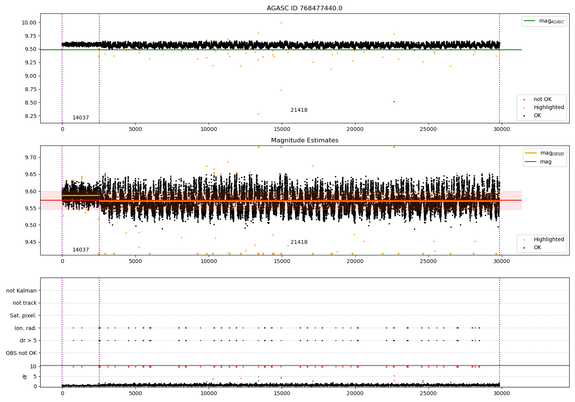Click the 9.25 y-axis tick label
The image size is (575, 402).
click(30, 62)
